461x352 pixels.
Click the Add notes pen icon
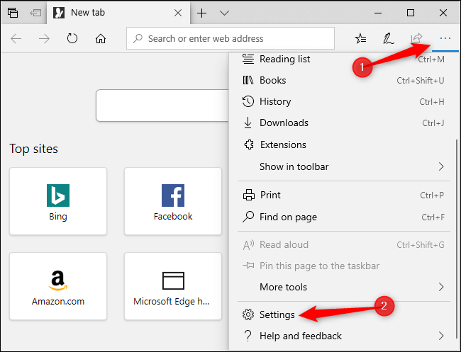click(389, 39)
